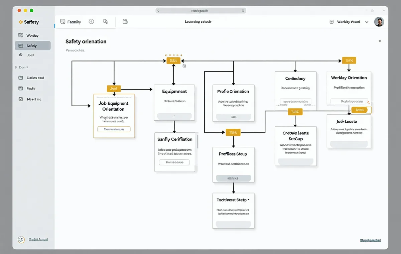Click the orange spinner on Workday Orientation card
The height and width of the screenshot is (254, 401).
(x=369, y=103)
